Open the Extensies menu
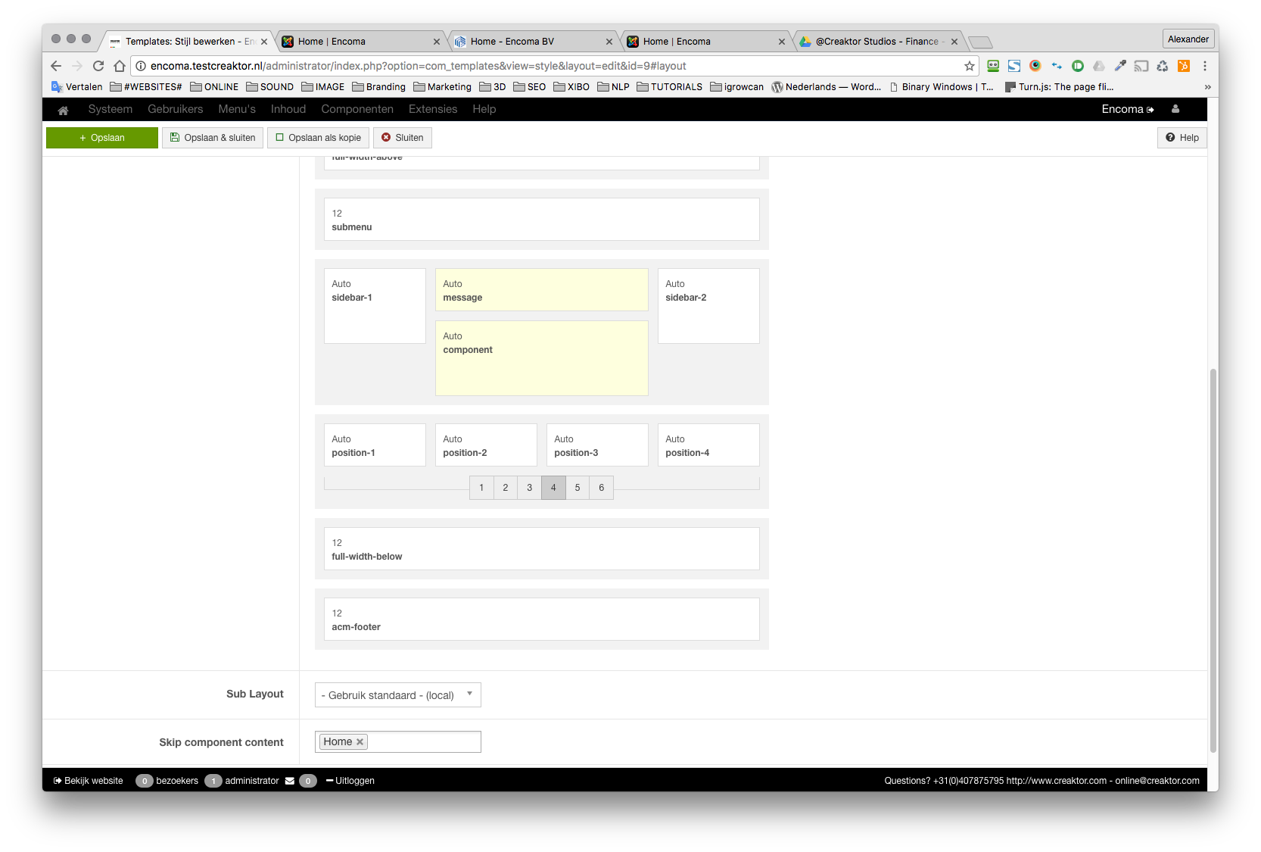Screen dimensions: 1261x852 [x=433, y=109]
